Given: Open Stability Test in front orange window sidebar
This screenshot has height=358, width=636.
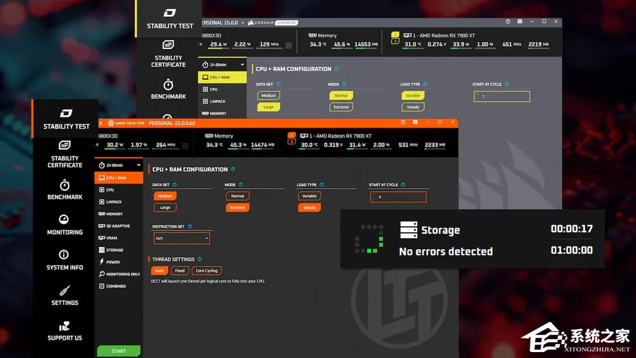Looking at the screenshot, I should pos(66,119).
